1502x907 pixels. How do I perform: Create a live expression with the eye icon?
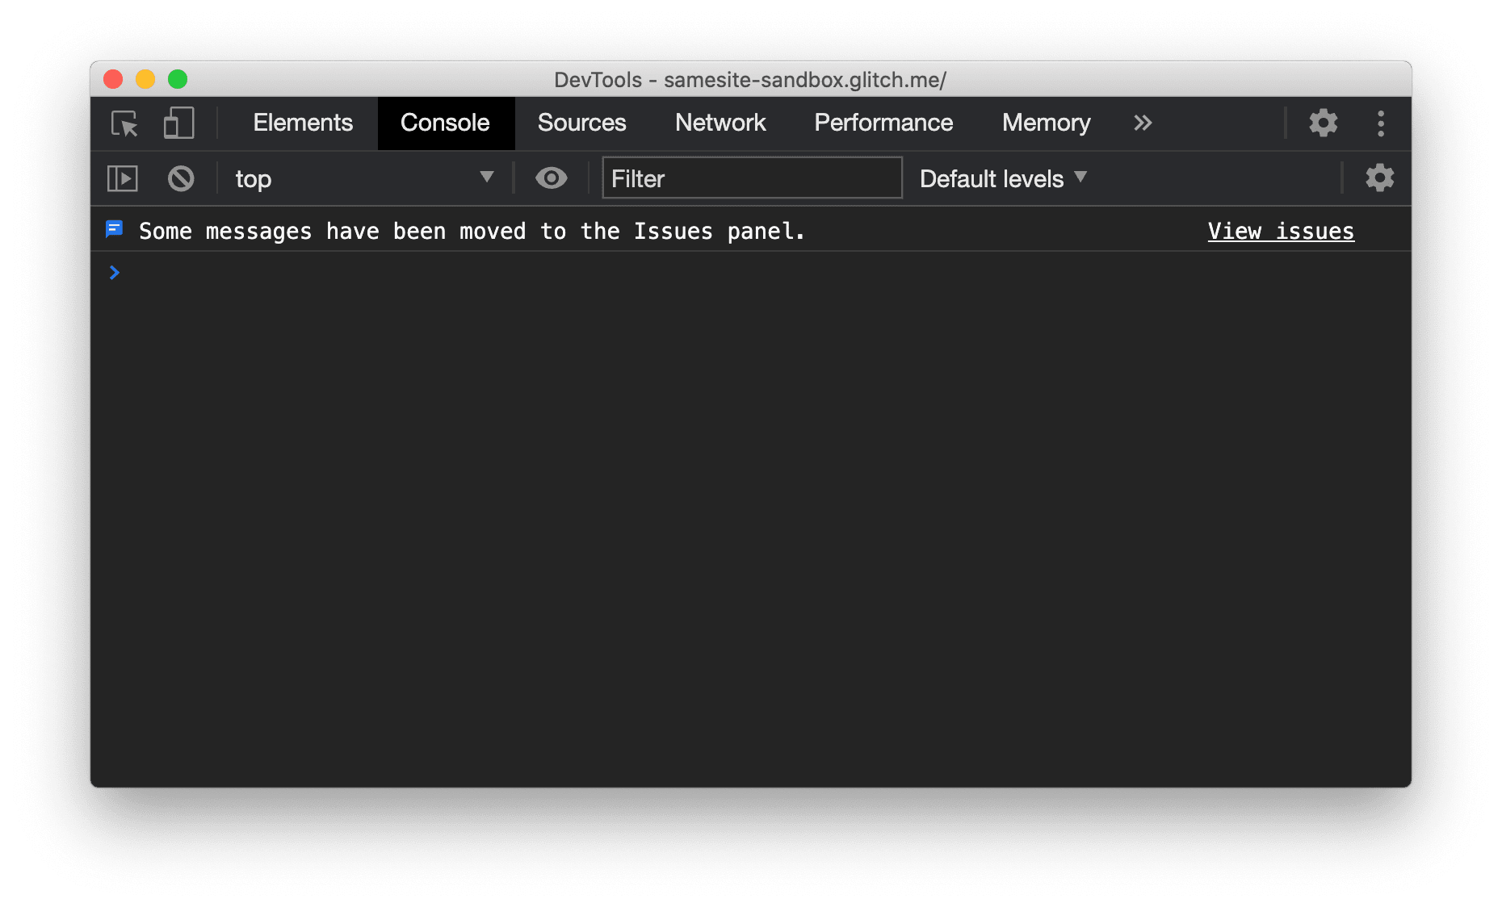tap(552, 178)
